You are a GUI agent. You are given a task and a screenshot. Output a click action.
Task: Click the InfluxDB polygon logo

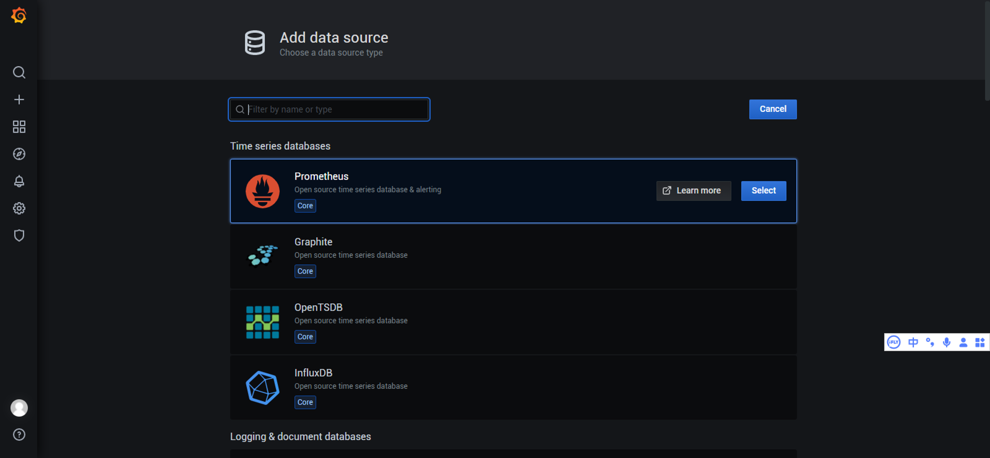pyautogui.click(x=262, y=388)
